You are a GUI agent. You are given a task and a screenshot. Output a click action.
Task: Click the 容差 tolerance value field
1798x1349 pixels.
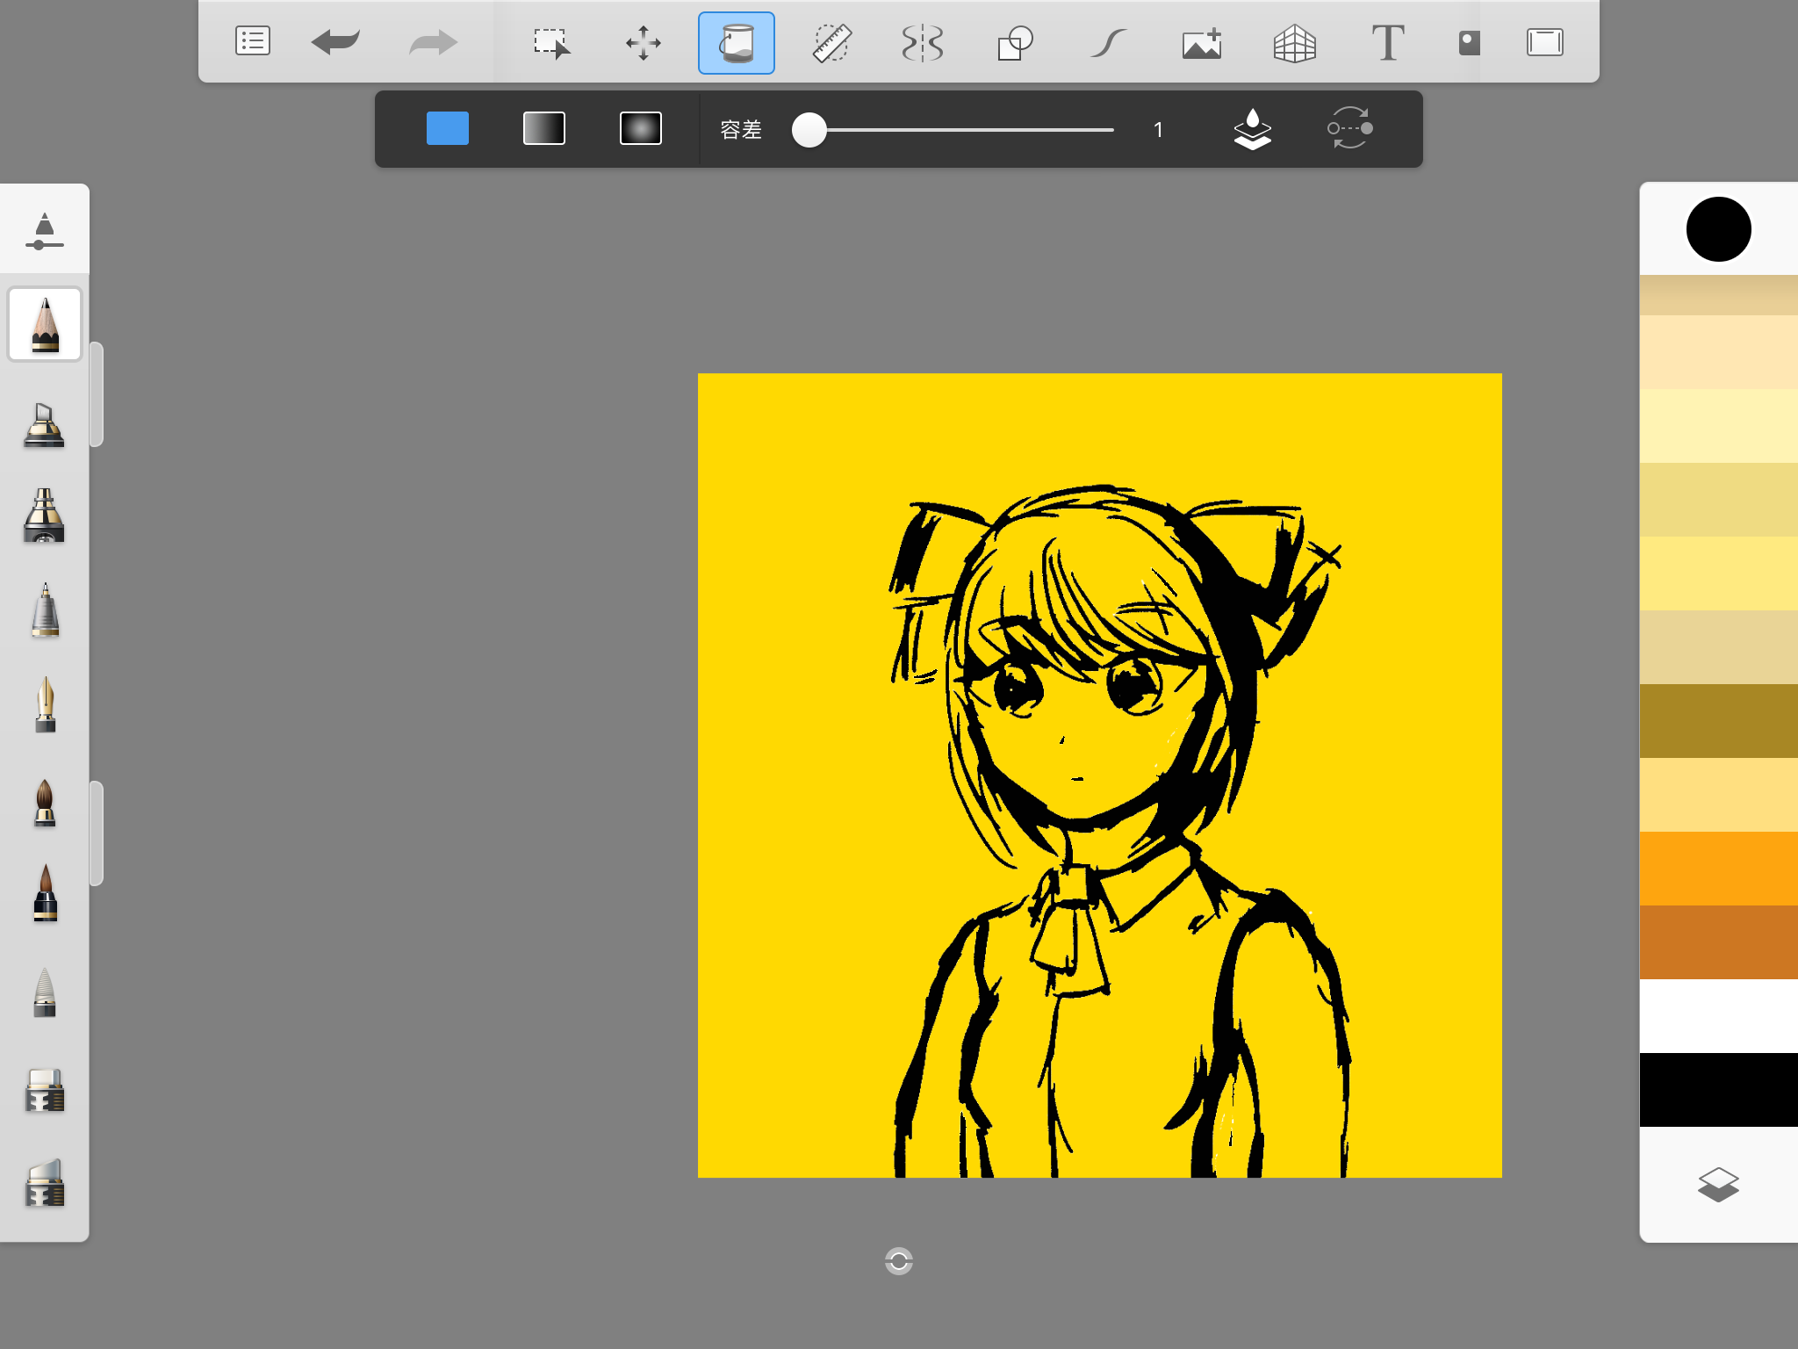(x=1159, y=129)
